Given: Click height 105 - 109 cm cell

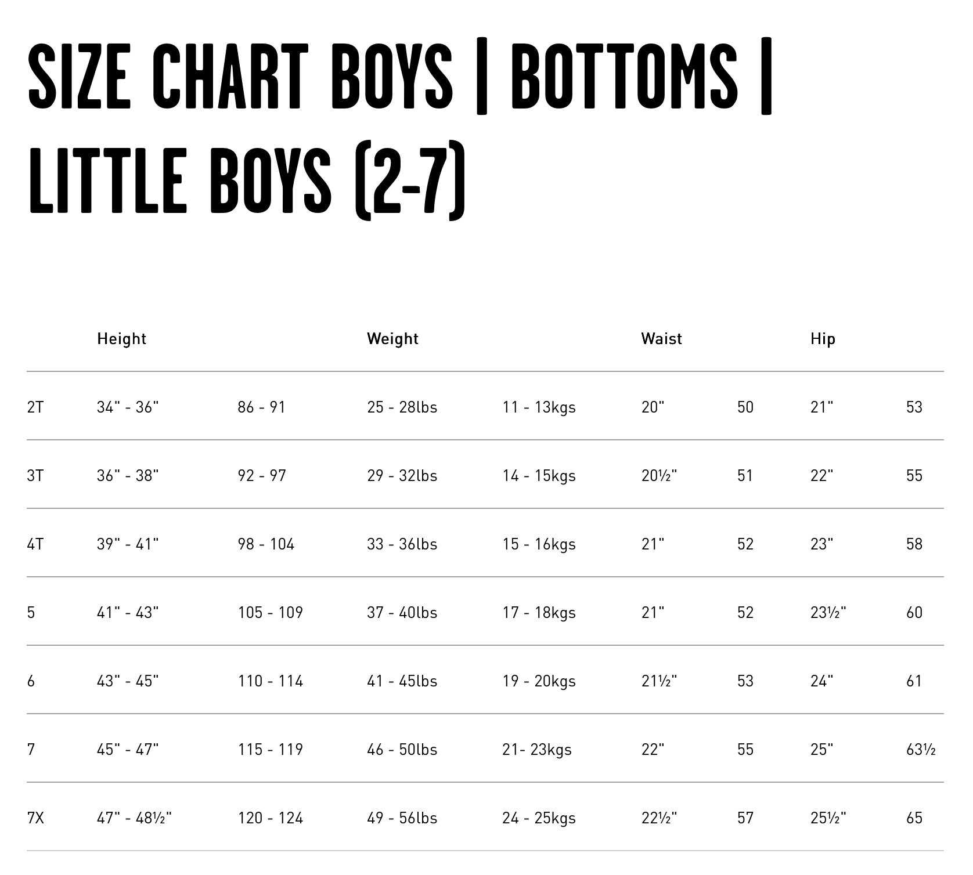Looking at the screenshot, I should click(270, 613).
